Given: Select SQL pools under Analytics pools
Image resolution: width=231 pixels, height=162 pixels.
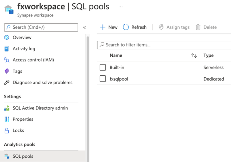Looking at the screenshot, I should (23, 156).
